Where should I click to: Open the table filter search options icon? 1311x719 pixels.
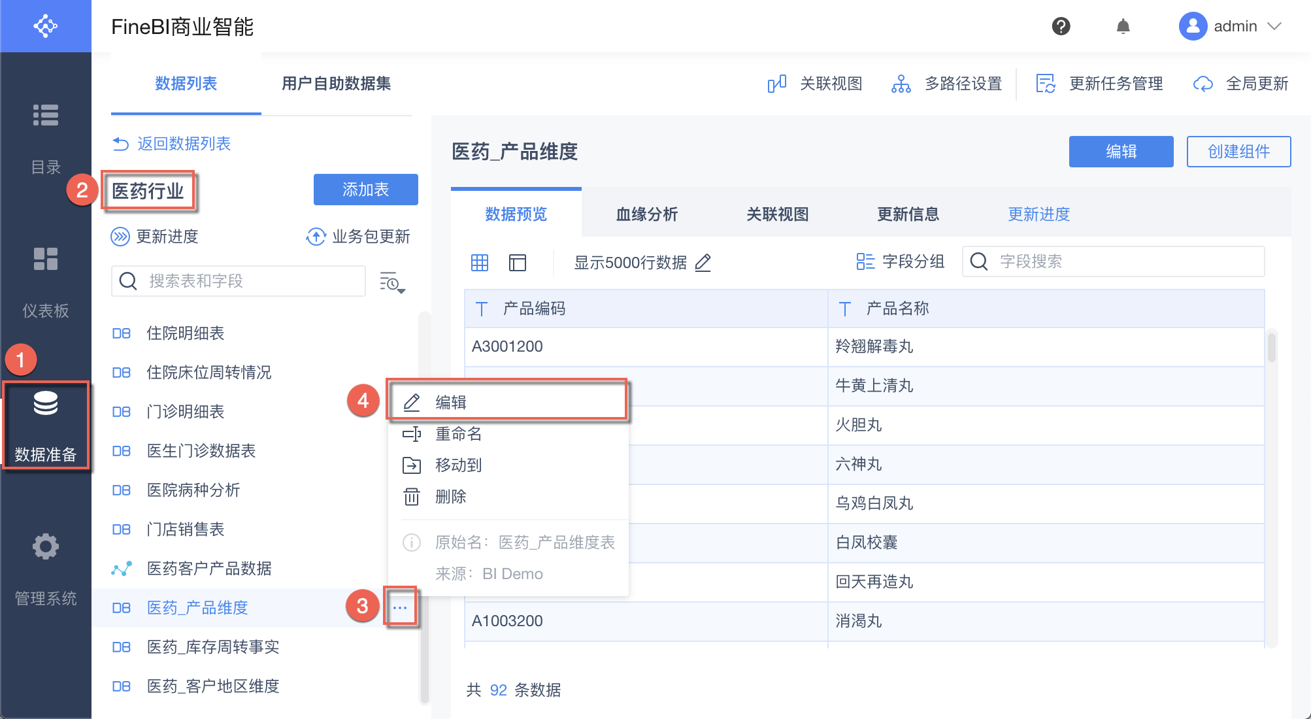click(x=392, y=282)
